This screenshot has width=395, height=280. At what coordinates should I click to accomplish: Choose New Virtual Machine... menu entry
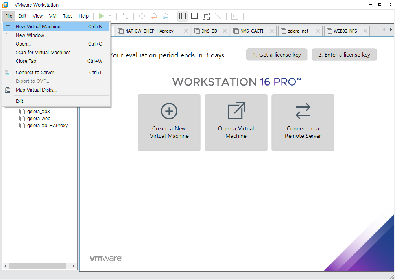pos(56,27)
